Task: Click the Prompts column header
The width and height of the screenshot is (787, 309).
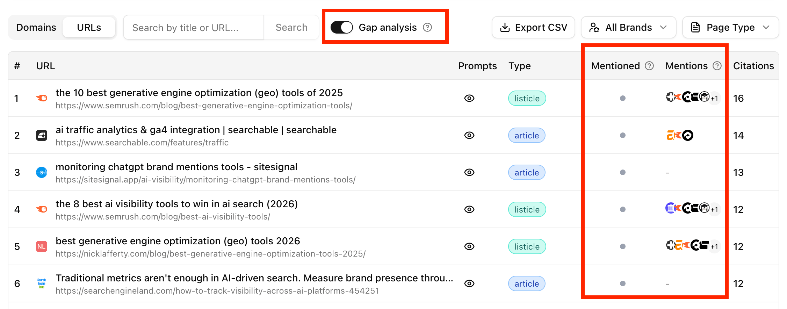Action: [477, 66]
